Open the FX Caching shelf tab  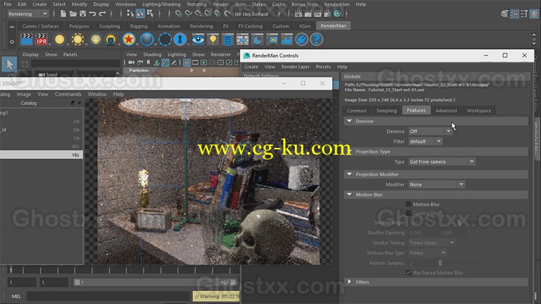pyautogui.click(x=250, y=26)
